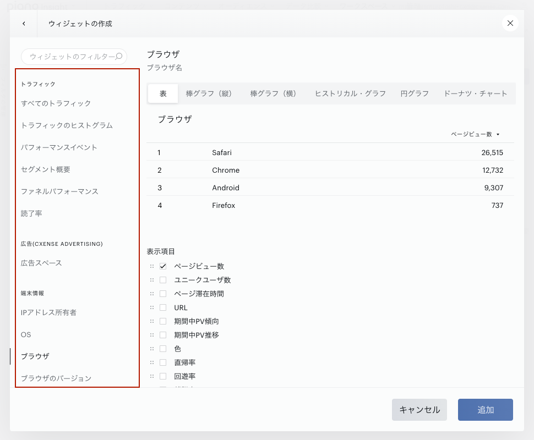The height and width of the screenshot is (440, 534).
Task: Click the 737 pageview value
Action: click(x=497, y=206)
